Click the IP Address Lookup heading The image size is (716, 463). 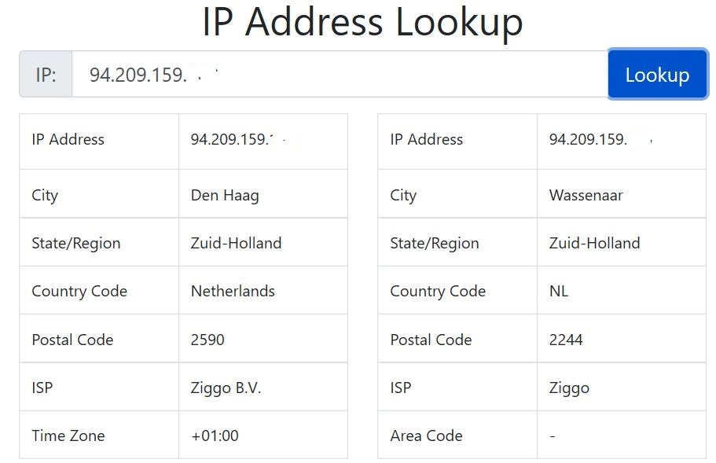pos(362,22)
